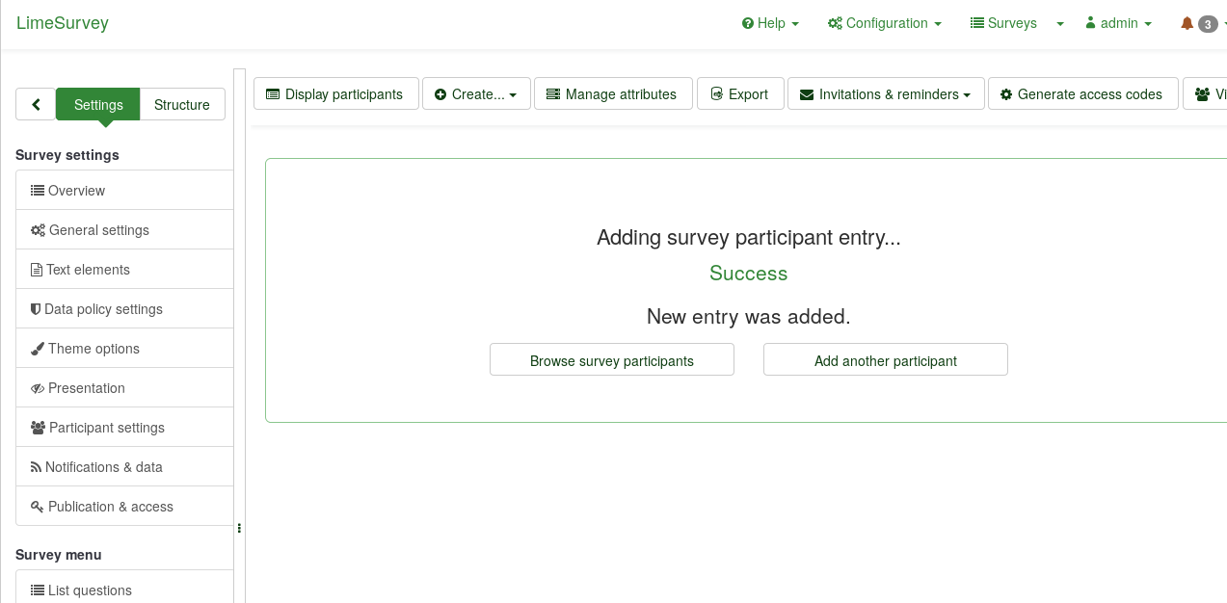The height and width of the screenshot is (603, 1227).
Task: Click the Export toolbar button
Action: coord(740,94)
